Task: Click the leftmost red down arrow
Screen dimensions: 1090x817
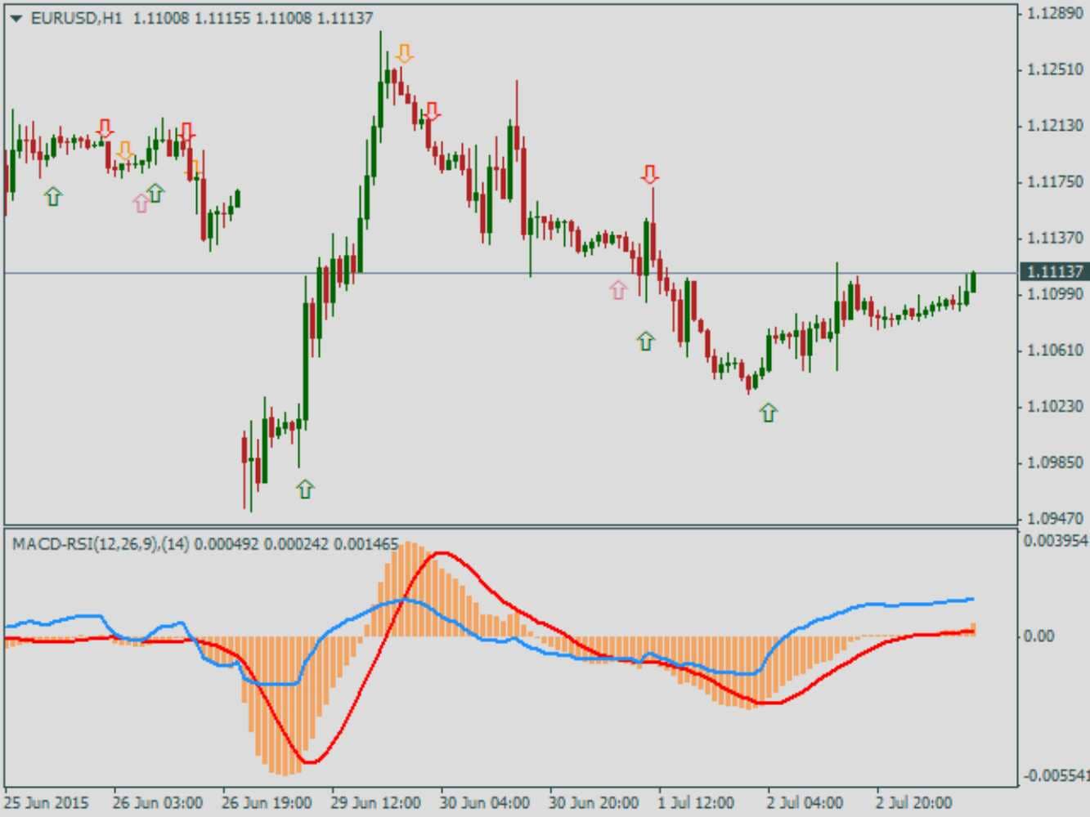Action: 105,128
